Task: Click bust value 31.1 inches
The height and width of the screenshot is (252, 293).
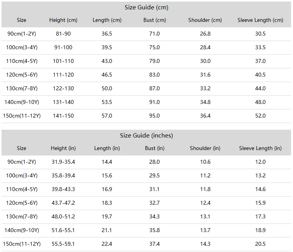Action: [x=154, y=189]
